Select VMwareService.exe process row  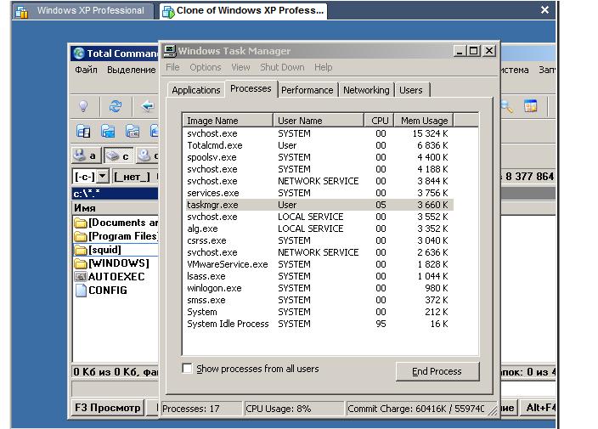click(x=319, y=264)
